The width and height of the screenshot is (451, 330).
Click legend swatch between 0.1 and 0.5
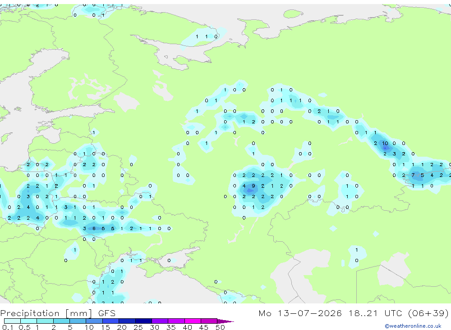tap(12, 321)
